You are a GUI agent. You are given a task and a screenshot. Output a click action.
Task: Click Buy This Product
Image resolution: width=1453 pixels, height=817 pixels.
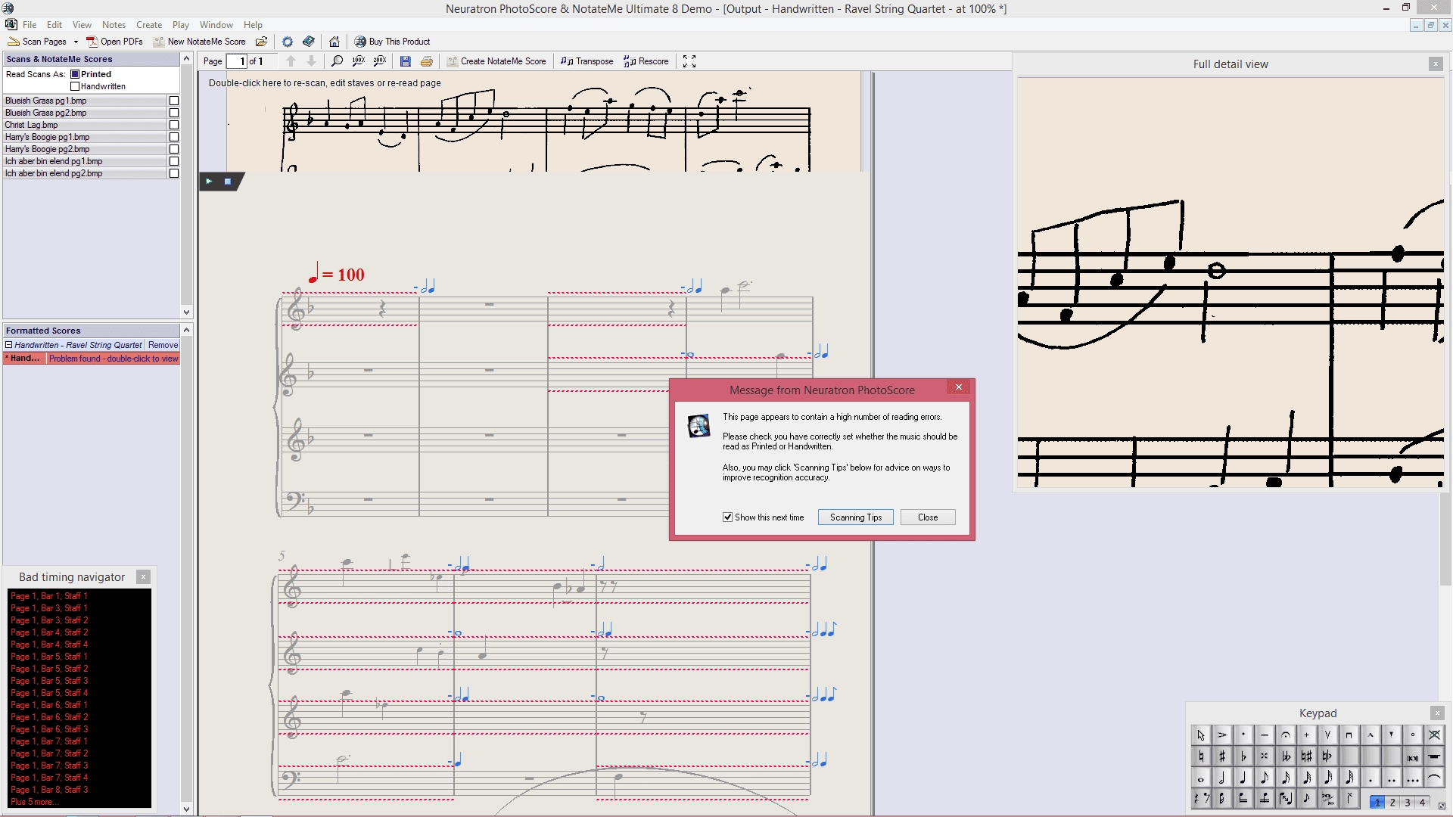(x=392, y=42)
